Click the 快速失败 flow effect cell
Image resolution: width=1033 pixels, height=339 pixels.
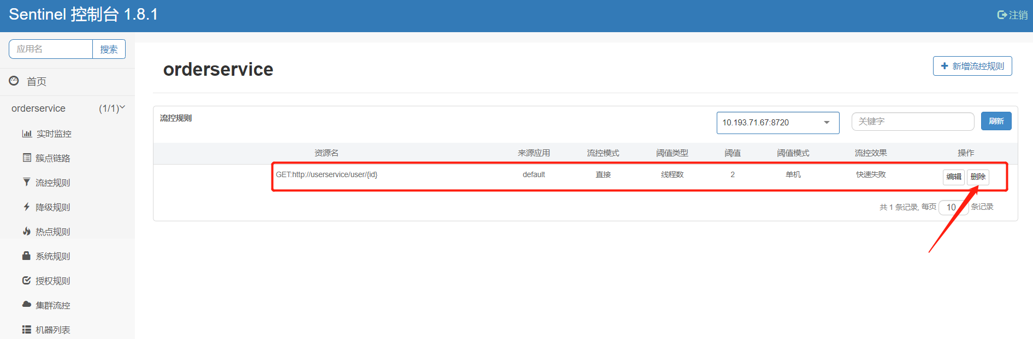pos(871,174)
